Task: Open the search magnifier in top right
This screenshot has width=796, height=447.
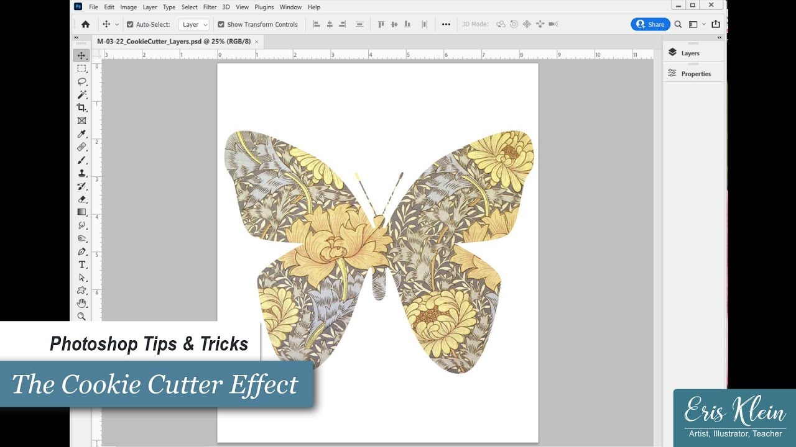Action: 678,24
